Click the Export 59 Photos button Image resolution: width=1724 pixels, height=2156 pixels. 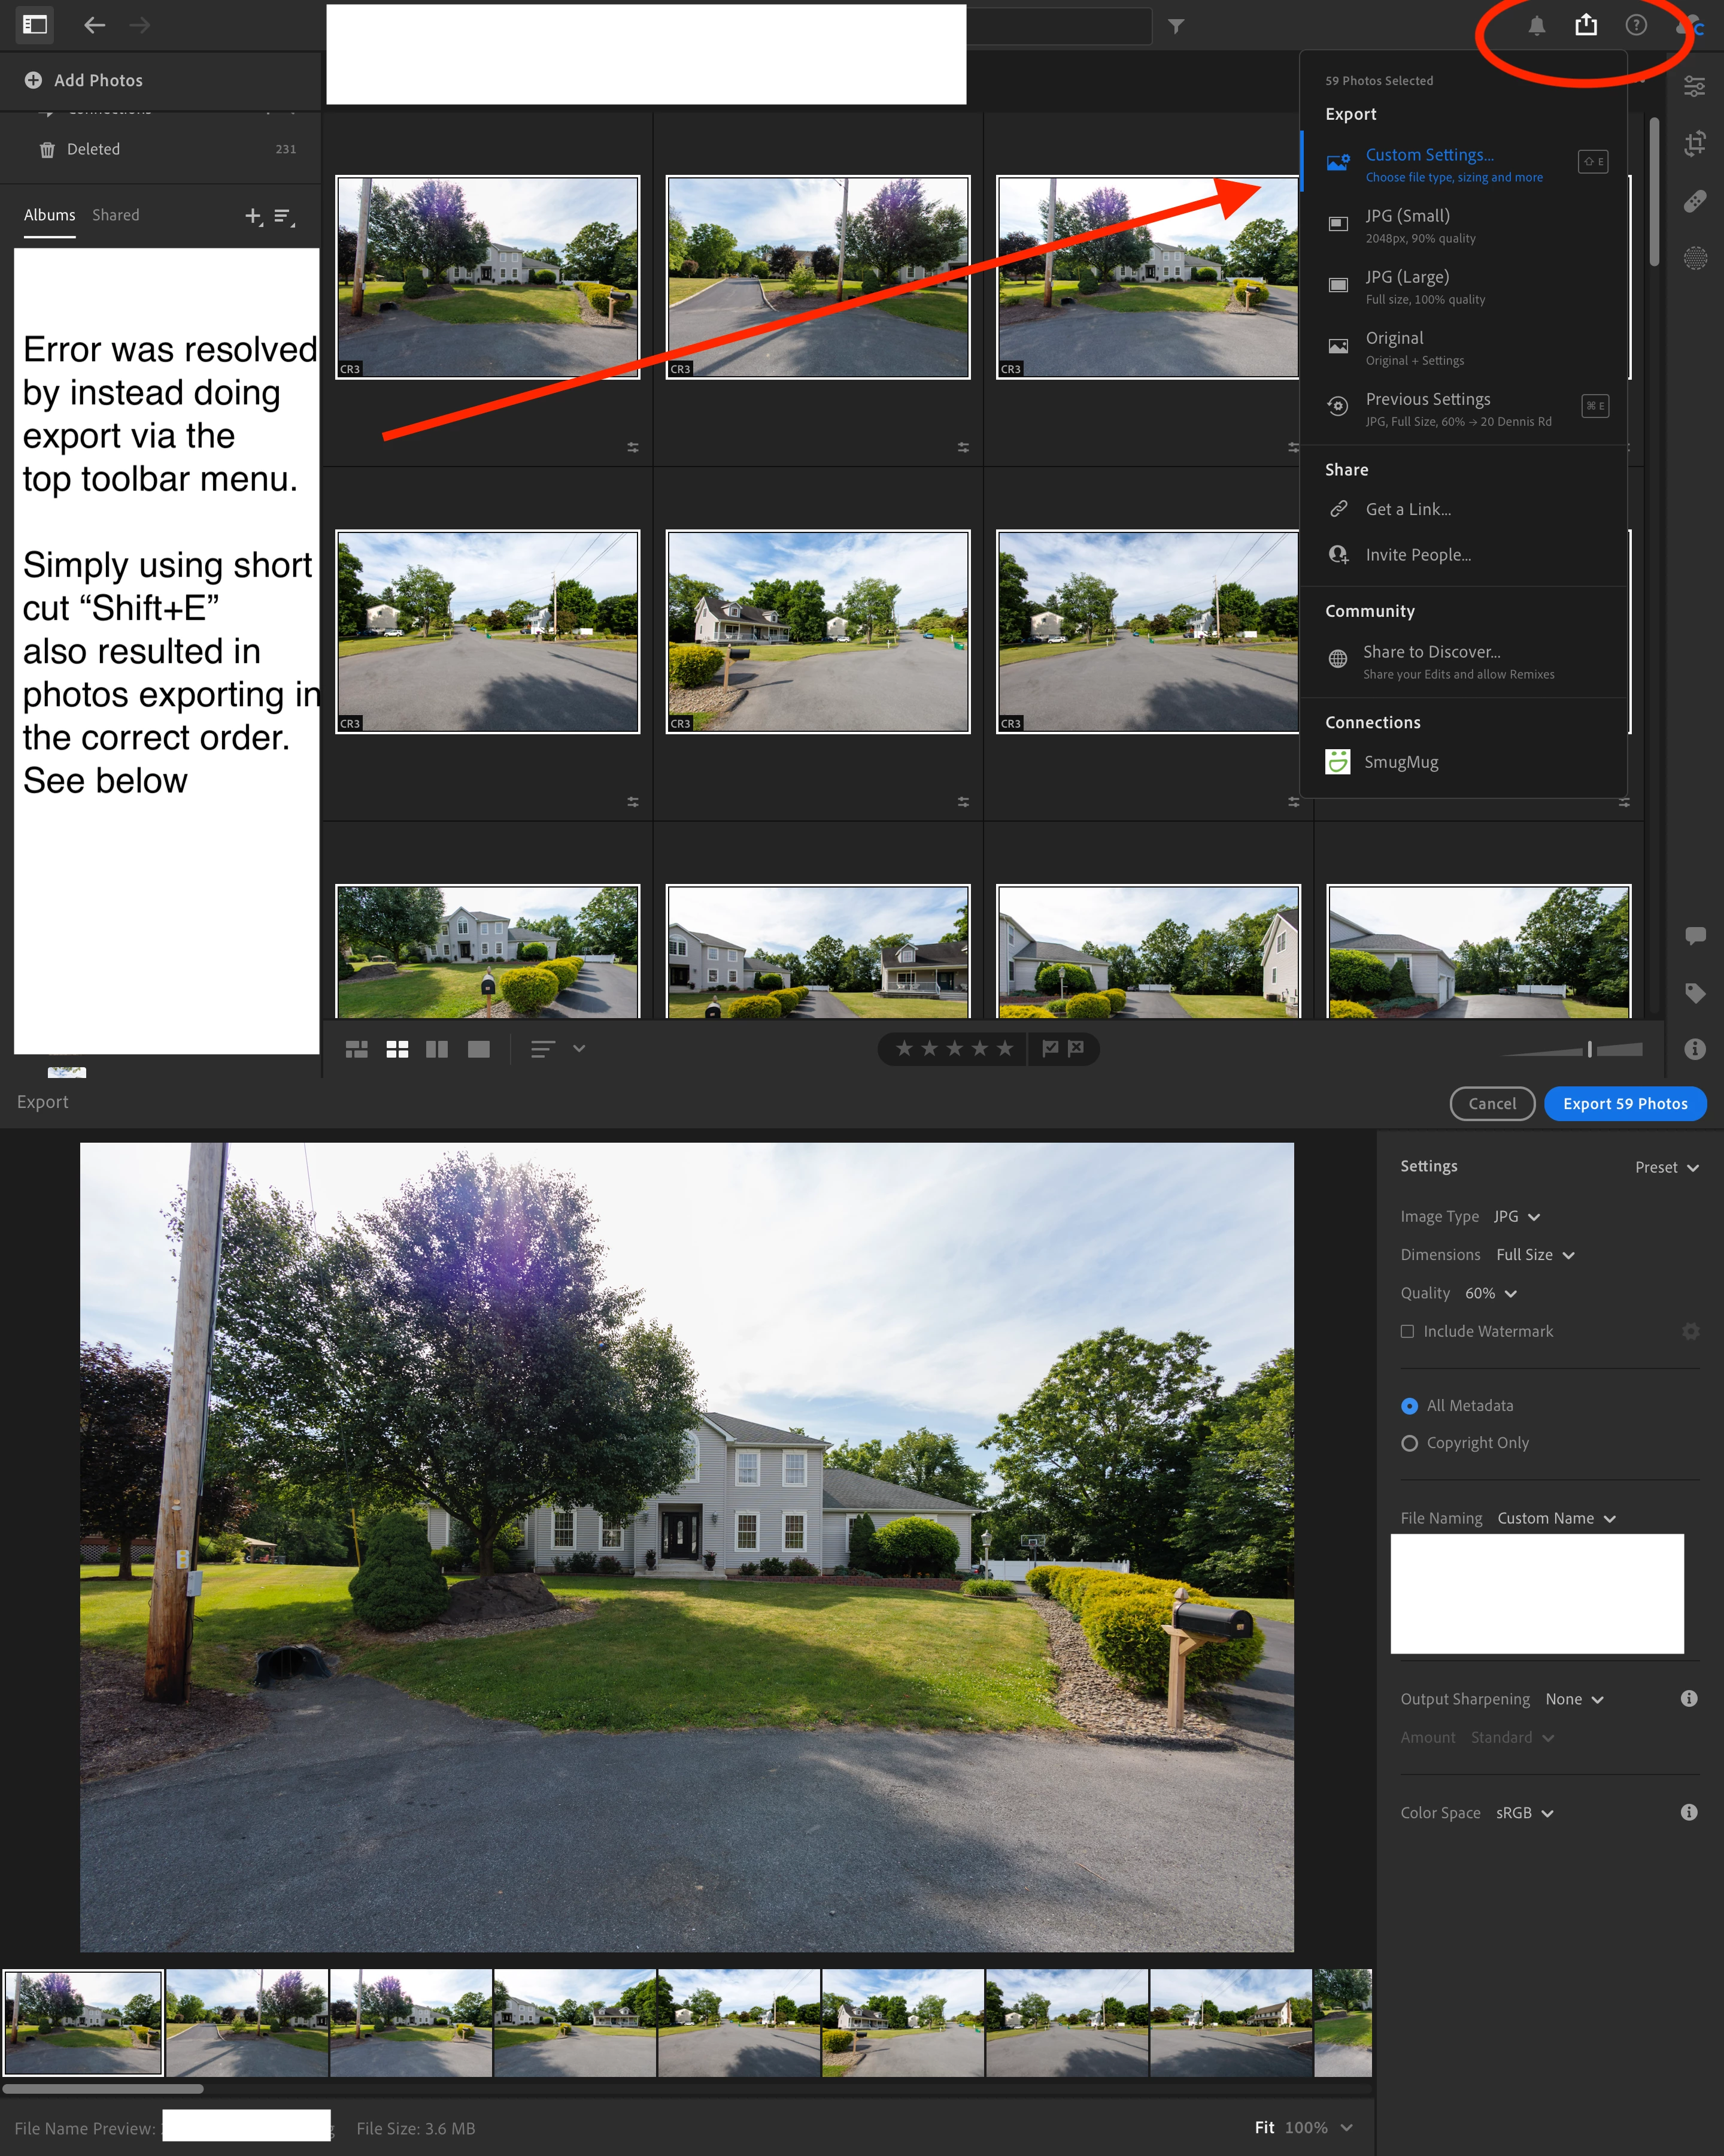(x=1624, y=1103)
